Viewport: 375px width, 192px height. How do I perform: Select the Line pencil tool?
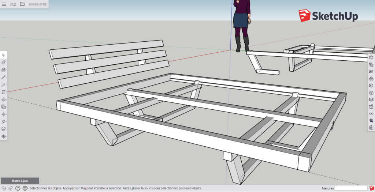(4, 78)
